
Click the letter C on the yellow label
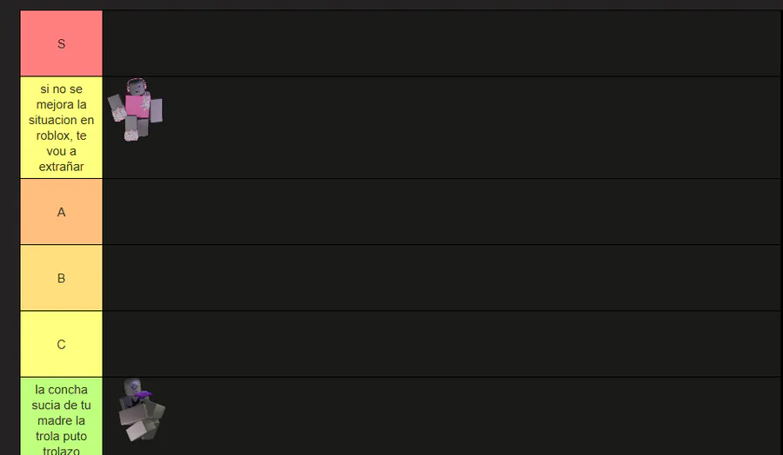point(61,344)
